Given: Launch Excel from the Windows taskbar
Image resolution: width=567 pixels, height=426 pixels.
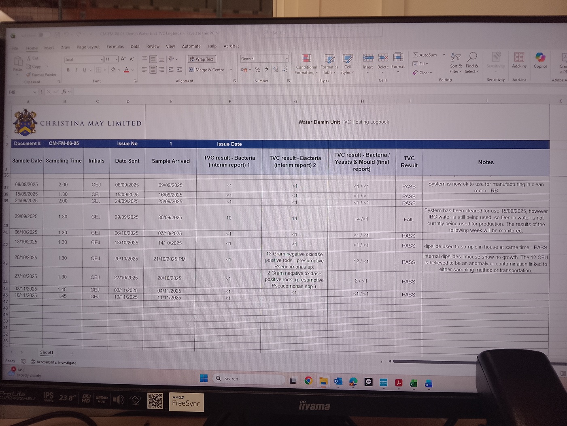Looking at the screenshot, I should pos(413,383).
